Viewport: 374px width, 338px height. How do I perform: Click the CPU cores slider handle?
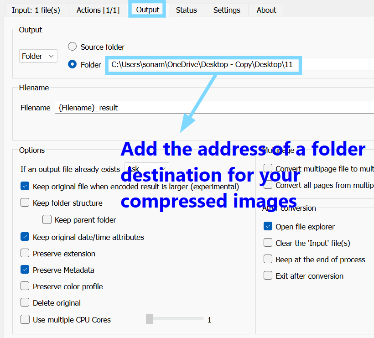(x=149, y=319)
